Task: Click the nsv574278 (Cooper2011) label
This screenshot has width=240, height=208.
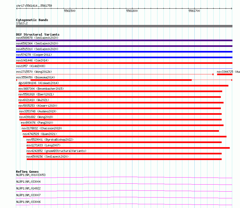Action: (x=34, y=55)
